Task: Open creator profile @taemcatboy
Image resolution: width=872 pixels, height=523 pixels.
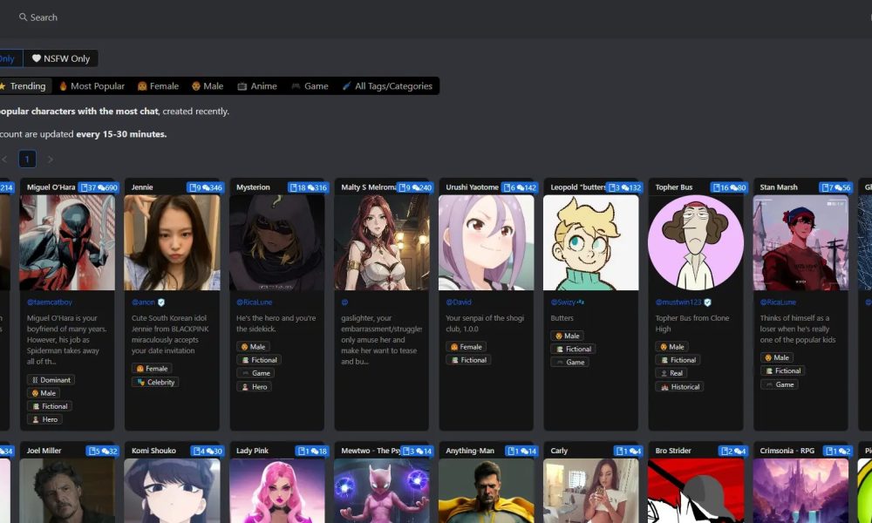Action: [x=50, y=302]
